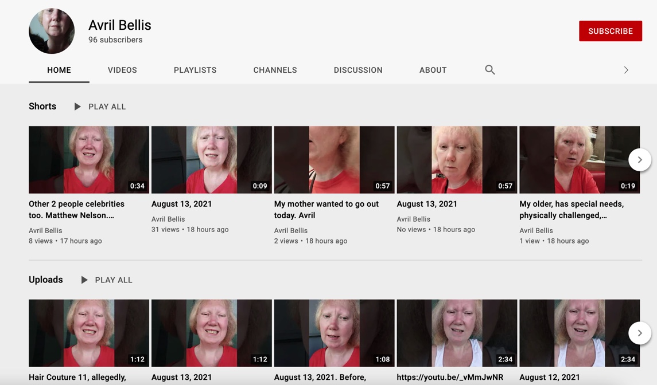Open the channel search magnifier icon
Image resolution: width=657 pixels, height=385 pixels.
click(490, 70)
